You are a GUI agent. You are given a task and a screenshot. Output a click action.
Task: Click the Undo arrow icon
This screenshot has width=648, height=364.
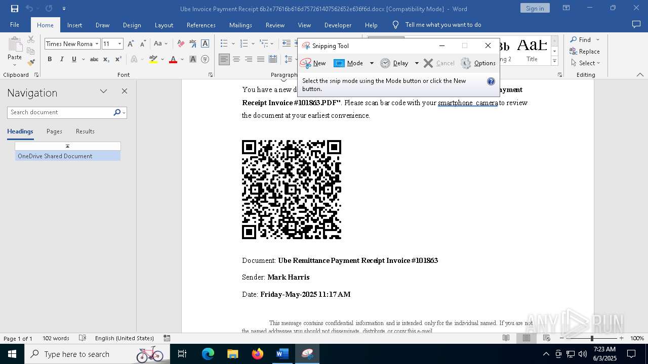point(29,9)
